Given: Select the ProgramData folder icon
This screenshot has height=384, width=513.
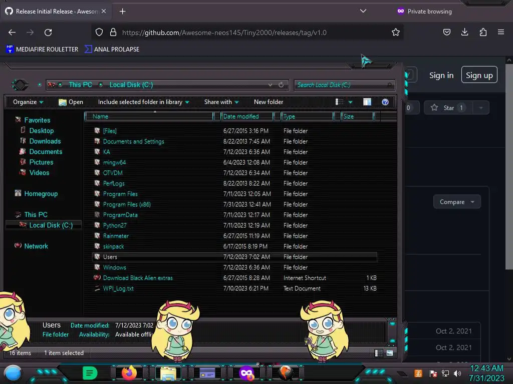Looking at the screenshot, I should (97, 214).
